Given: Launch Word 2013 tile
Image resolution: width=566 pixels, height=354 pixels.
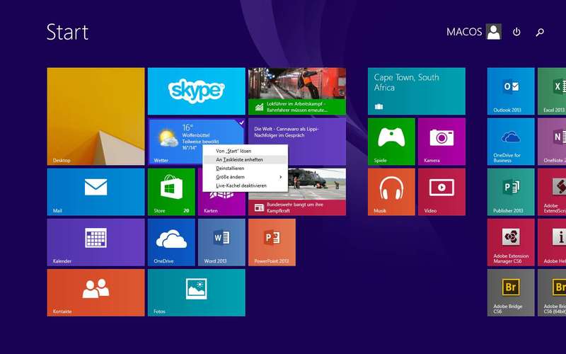Looking at the screenshot, I should 221,242.
